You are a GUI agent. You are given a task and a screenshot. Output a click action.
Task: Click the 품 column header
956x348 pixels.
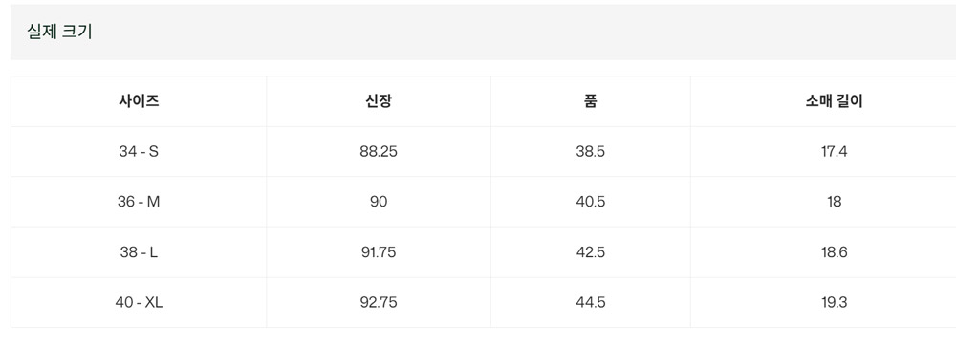590,101
